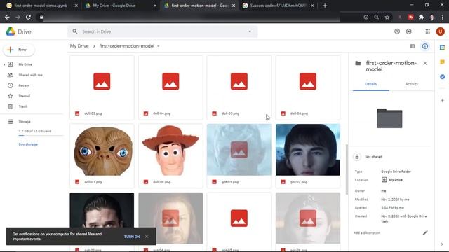Expand the My Drive tree arrow

point(4,64)
